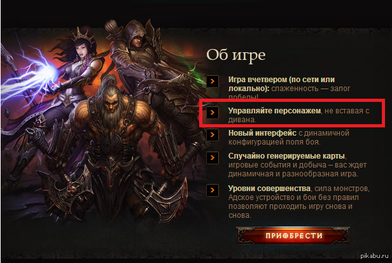Screen dimensions: 392x263
Task: Click the bold text "Уровни совершенства"
Action: pyautogui.click(x=269, y=188)
